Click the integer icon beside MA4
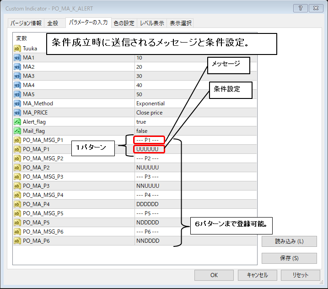Image resolution: width=328 pixels, height=289 pixels. point(17,85)
